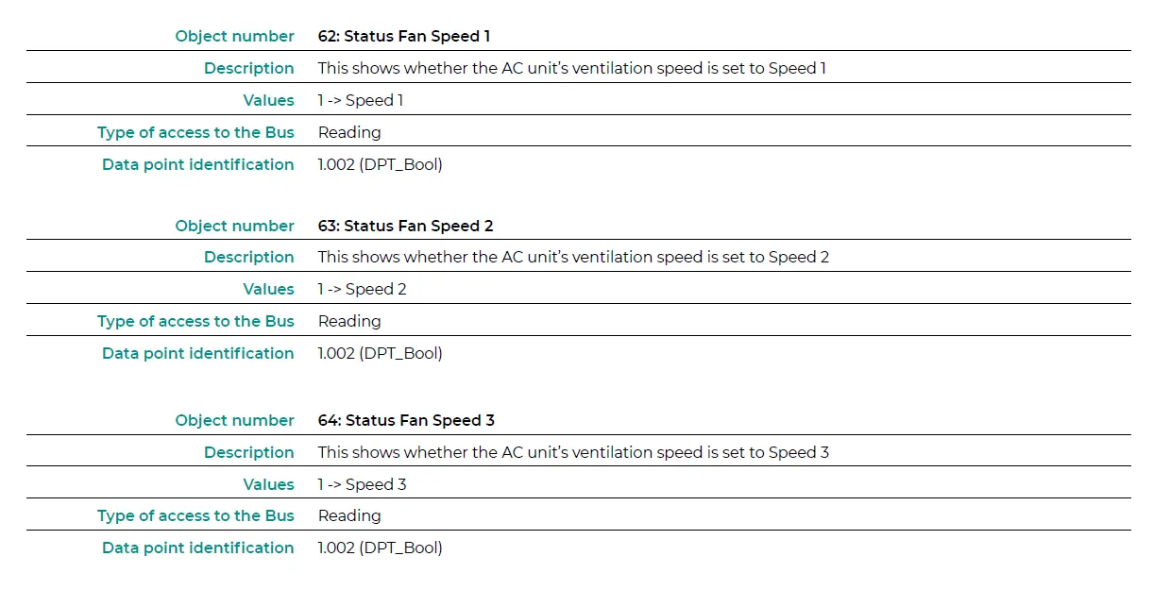This screenshot has width=1153, height=590.
Task: Click "Reading" in the object 64 table
Action: pyautogui.click(x=349, y=515)
